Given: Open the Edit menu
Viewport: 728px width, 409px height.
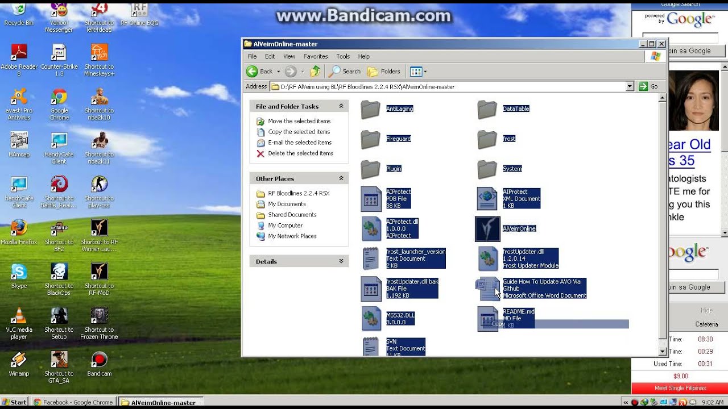Looking at the screenshot, I should click(270, 57).
